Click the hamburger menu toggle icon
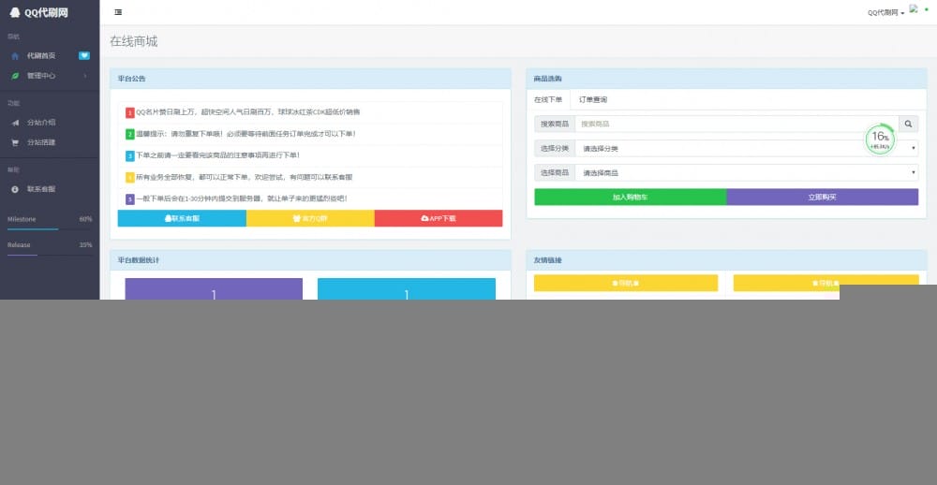 117,12
